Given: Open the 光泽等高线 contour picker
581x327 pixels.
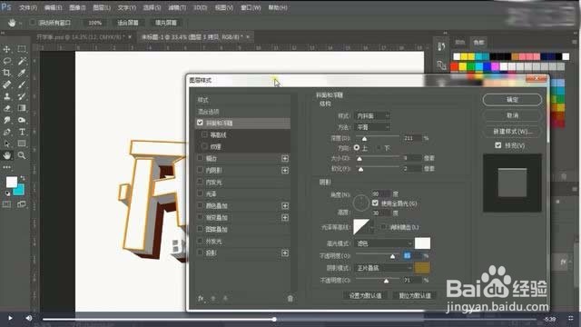Looking at the screenshot, I should (x=361, y=226).
